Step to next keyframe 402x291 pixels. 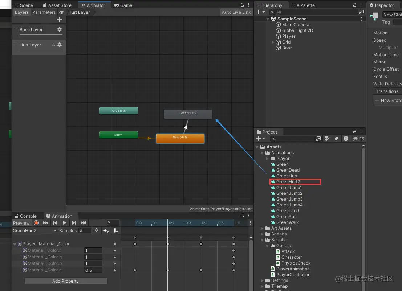click(74, 223)
